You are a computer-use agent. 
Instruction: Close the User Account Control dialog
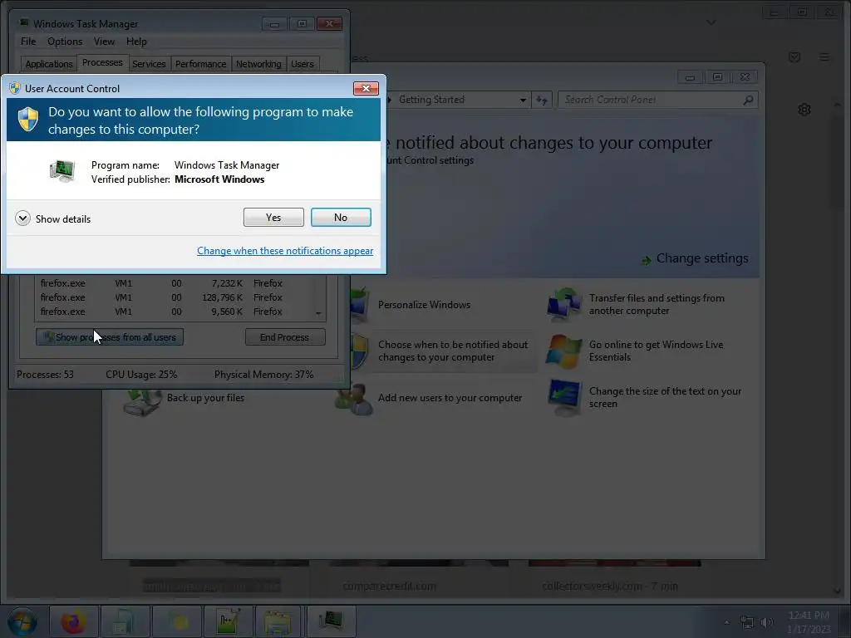coord(366,88)
